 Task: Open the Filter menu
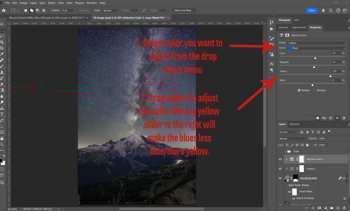click(x=61, y=3)
